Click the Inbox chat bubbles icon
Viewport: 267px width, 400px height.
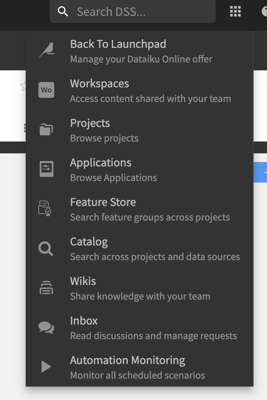click(x=46, y=328)
